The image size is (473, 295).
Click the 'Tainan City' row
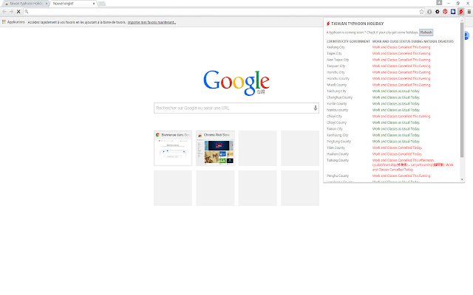tap(391, 129)
